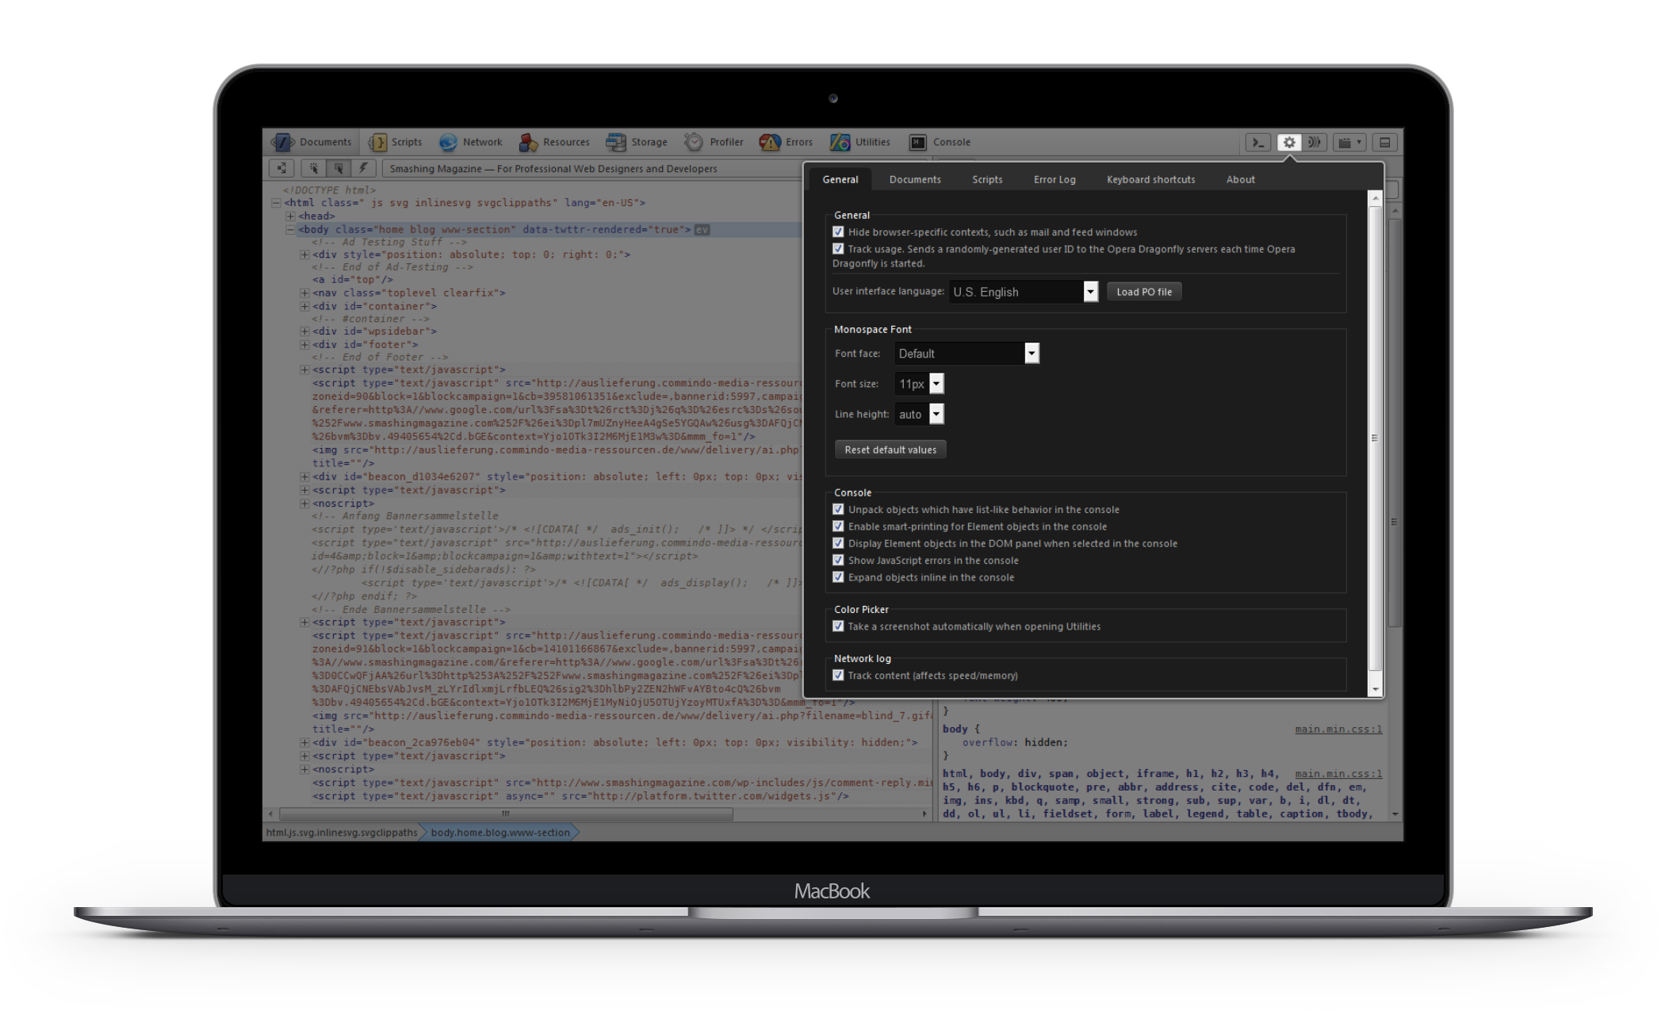Image resolution: width=1665 pixels, height=1015 pixels.
Task: Expand the nav toplevel clearfix node
Action: pos(304,293)
